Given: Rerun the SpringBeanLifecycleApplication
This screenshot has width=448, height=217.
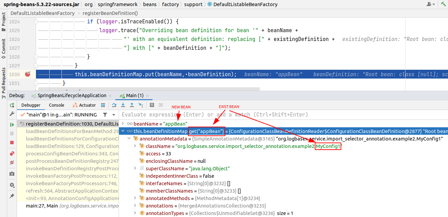Looking at the screenshot, I should tap(12, 105).
